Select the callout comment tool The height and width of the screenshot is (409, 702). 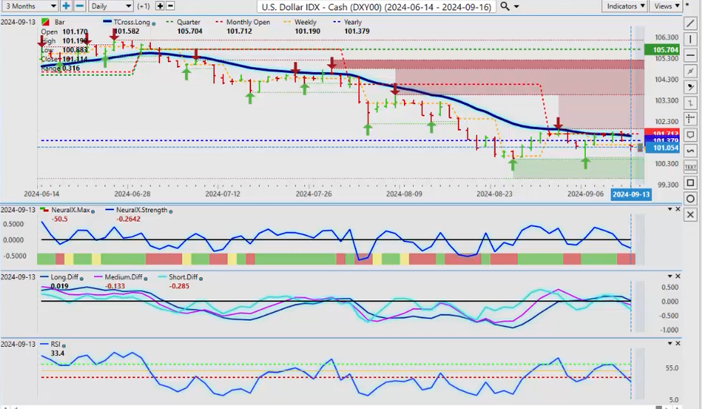coord(691,135)
